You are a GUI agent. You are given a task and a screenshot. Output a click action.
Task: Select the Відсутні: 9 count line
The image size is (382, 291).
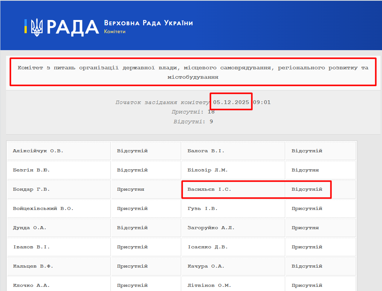(x=193, y=122)
